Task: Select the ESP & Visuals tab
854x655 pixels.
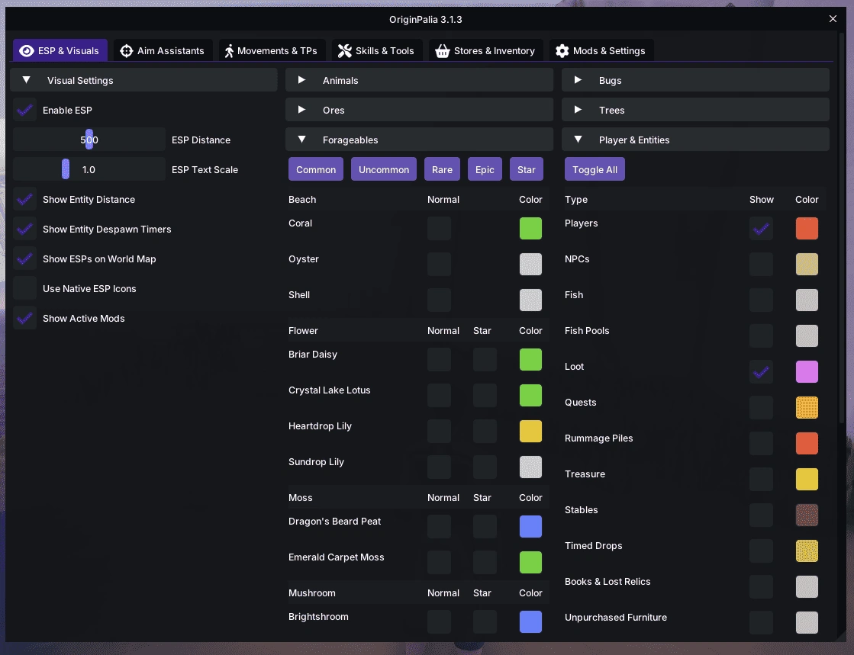Action: (60, 50)
